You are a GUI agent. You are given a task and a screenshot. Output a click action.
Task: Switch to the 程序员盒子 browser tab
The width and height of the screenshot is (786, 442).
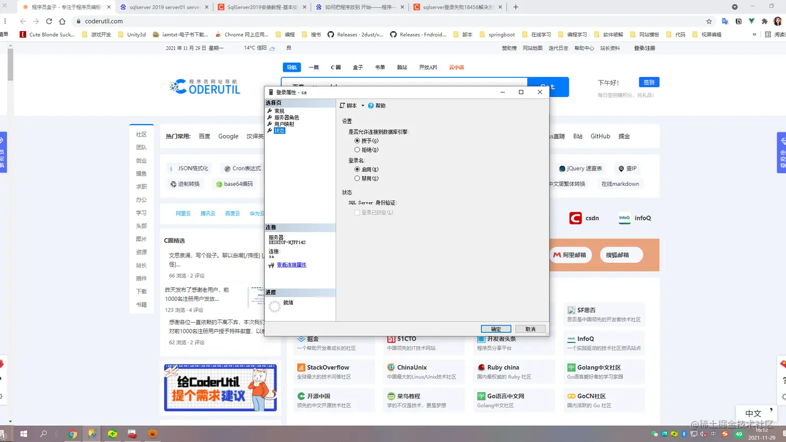click(x=66, y=7)
